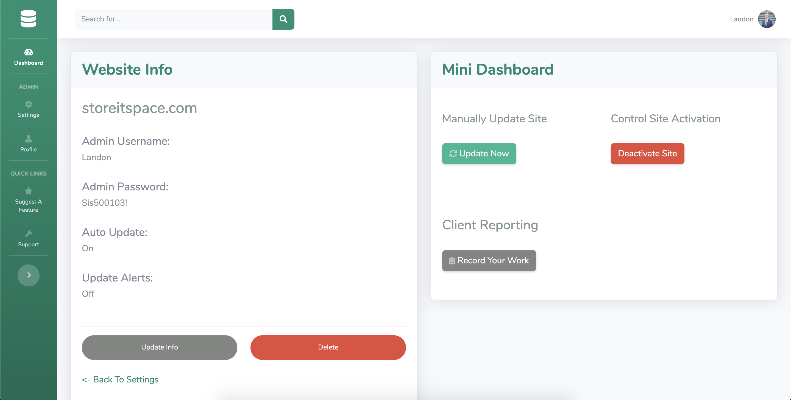Click the Update Alerts: label
This screenshot has width=791, height=400.
[117, 278]
